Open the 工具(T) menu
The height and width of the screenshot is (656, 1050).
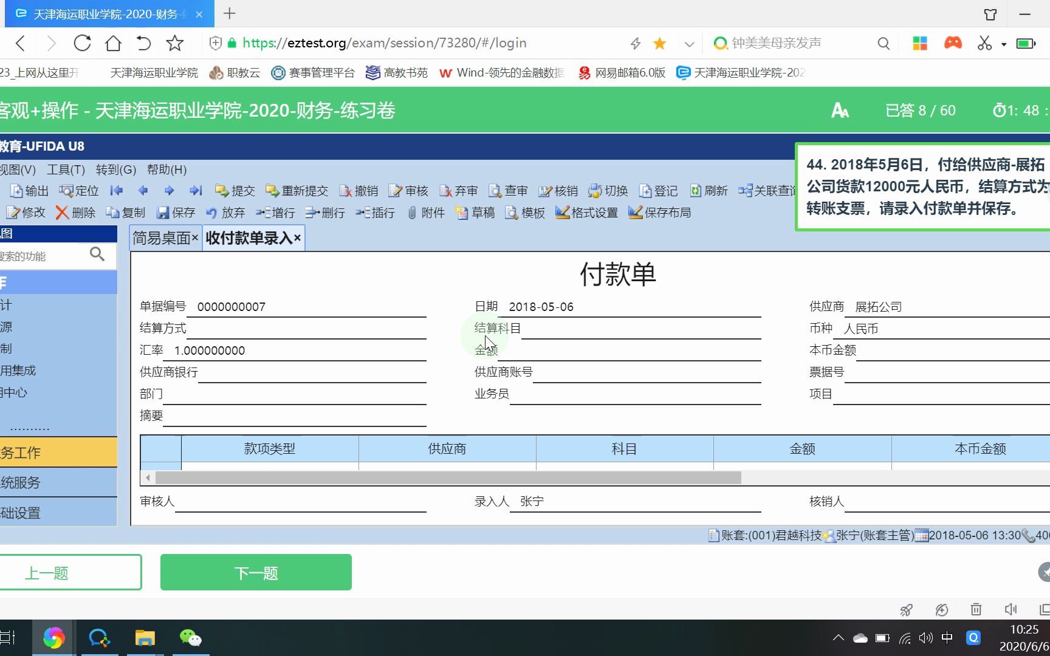click(65, 169)
